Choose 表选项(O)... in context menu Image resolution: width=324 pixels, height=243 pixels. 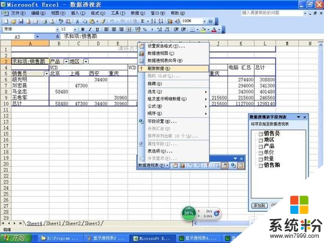(x=174, y=151)
